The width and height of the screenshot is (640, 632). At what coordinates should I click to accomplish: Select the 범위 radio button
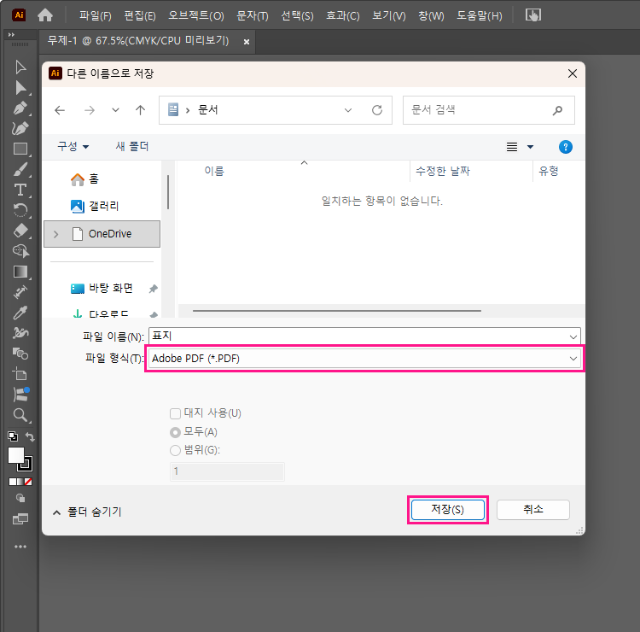(x=176, y=450)
